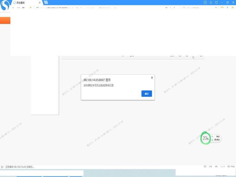Open a new browser tab

tap(46, 2)
